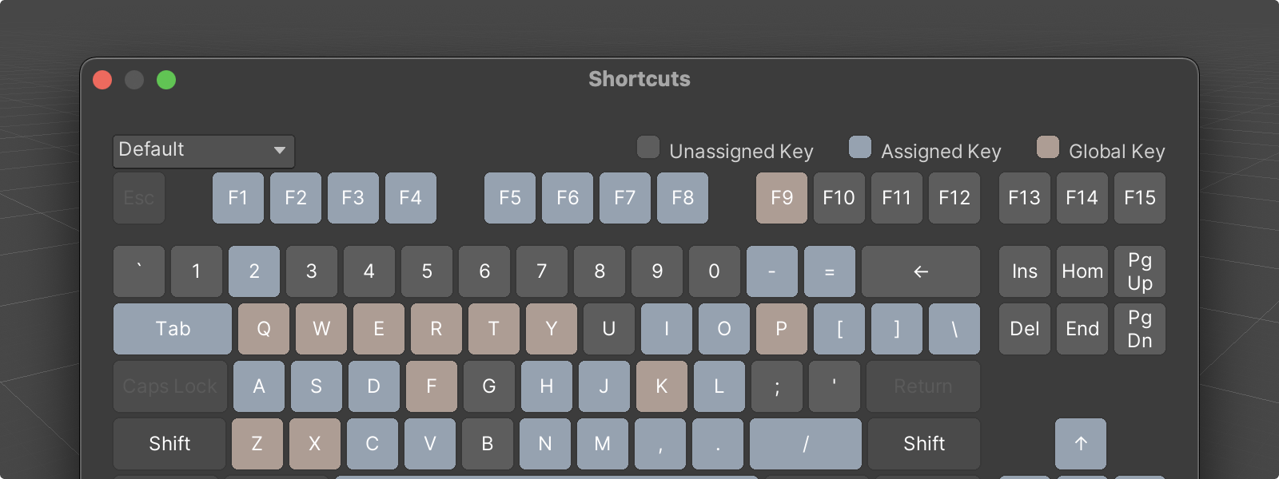Select the K global key

point(661,386)
